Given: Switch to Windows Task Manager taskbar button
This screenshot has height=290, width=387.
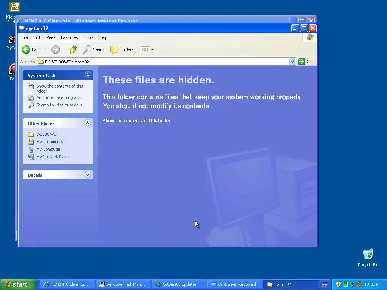Looking at the screenshot, I should (x=123, y=285).
